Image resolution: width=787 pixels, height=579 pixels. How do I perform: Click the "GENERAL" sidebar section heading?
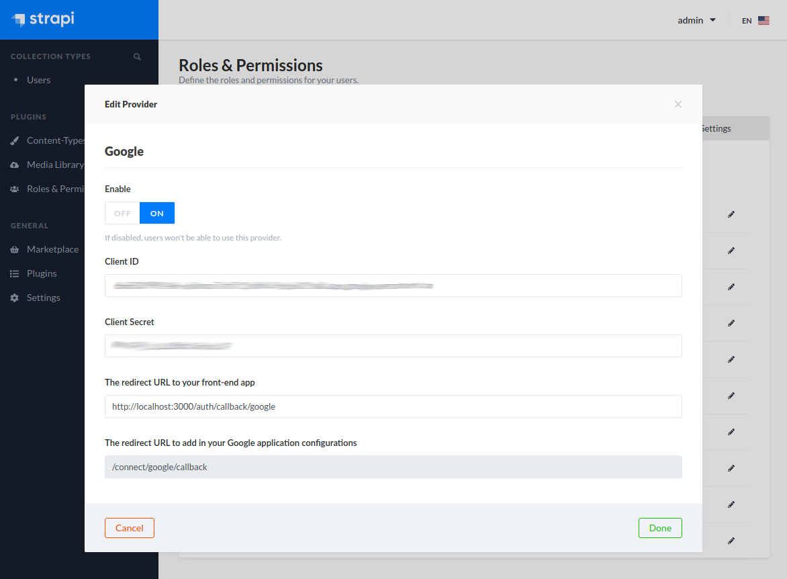(x=30, y=226)
